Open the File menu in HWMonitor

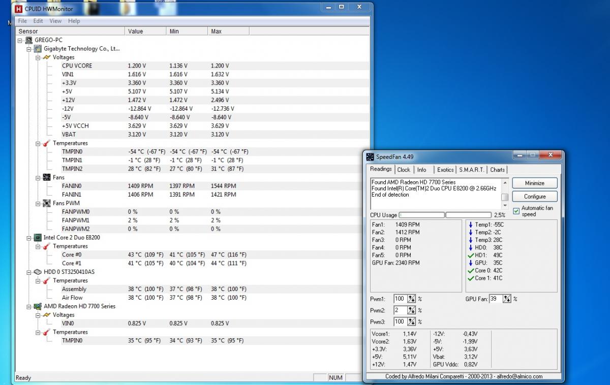[22, 21]
